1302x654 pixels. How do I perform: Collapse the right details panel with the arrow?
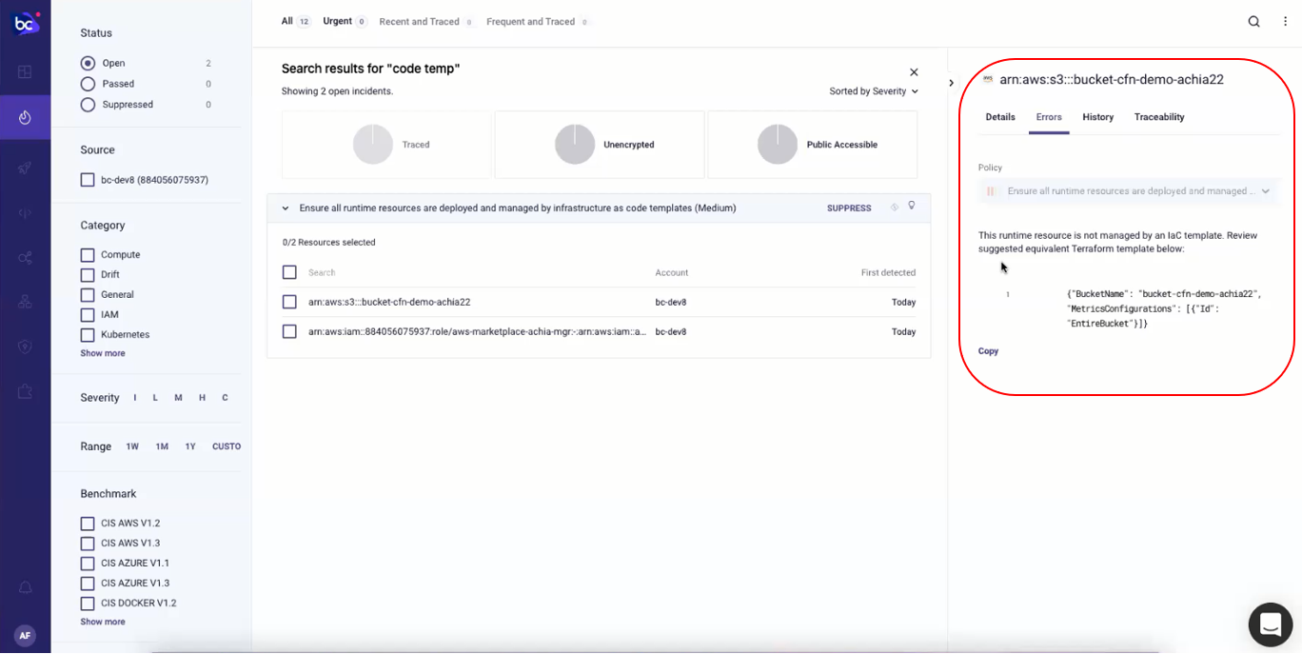coord(951,83)
